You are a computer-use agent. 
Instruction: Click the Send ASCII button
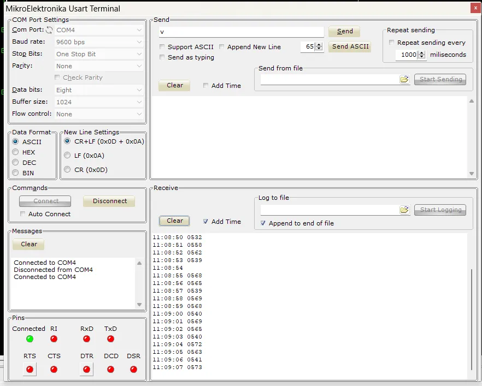[350, 46]
